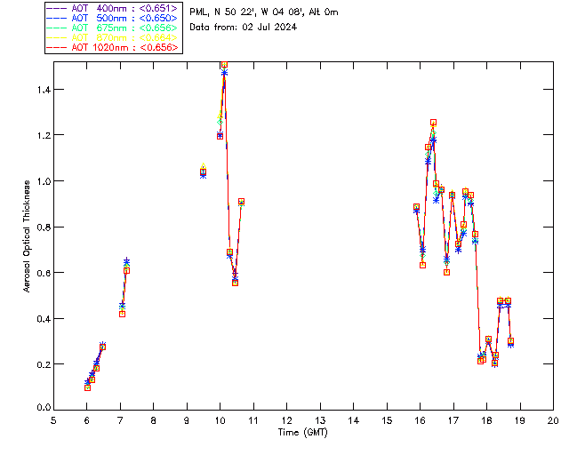
Task: Click the last data point before 19 hours
Action: point(510,341)
